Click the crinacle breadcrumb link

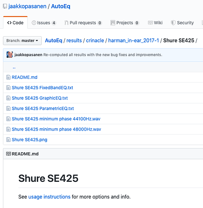click(95, 40)
